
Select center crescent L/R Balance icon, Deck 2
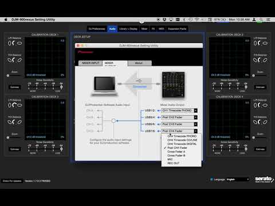[x=259, y=43]
